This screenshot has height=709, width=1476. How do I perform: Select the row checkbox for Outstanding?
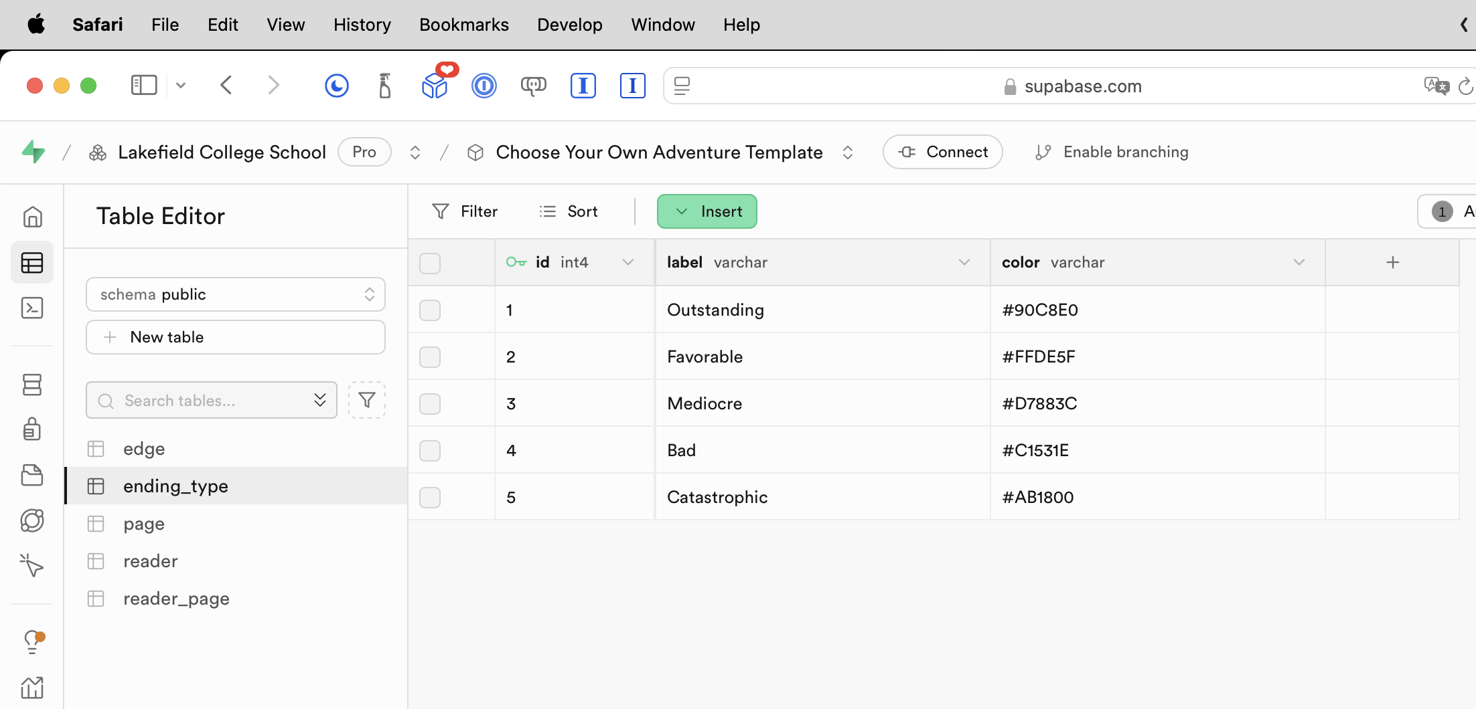430,310
